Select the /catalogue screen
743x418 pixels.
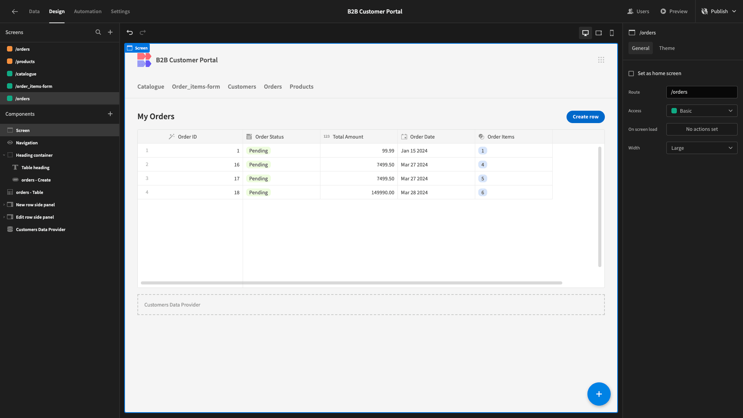[60, 74]
